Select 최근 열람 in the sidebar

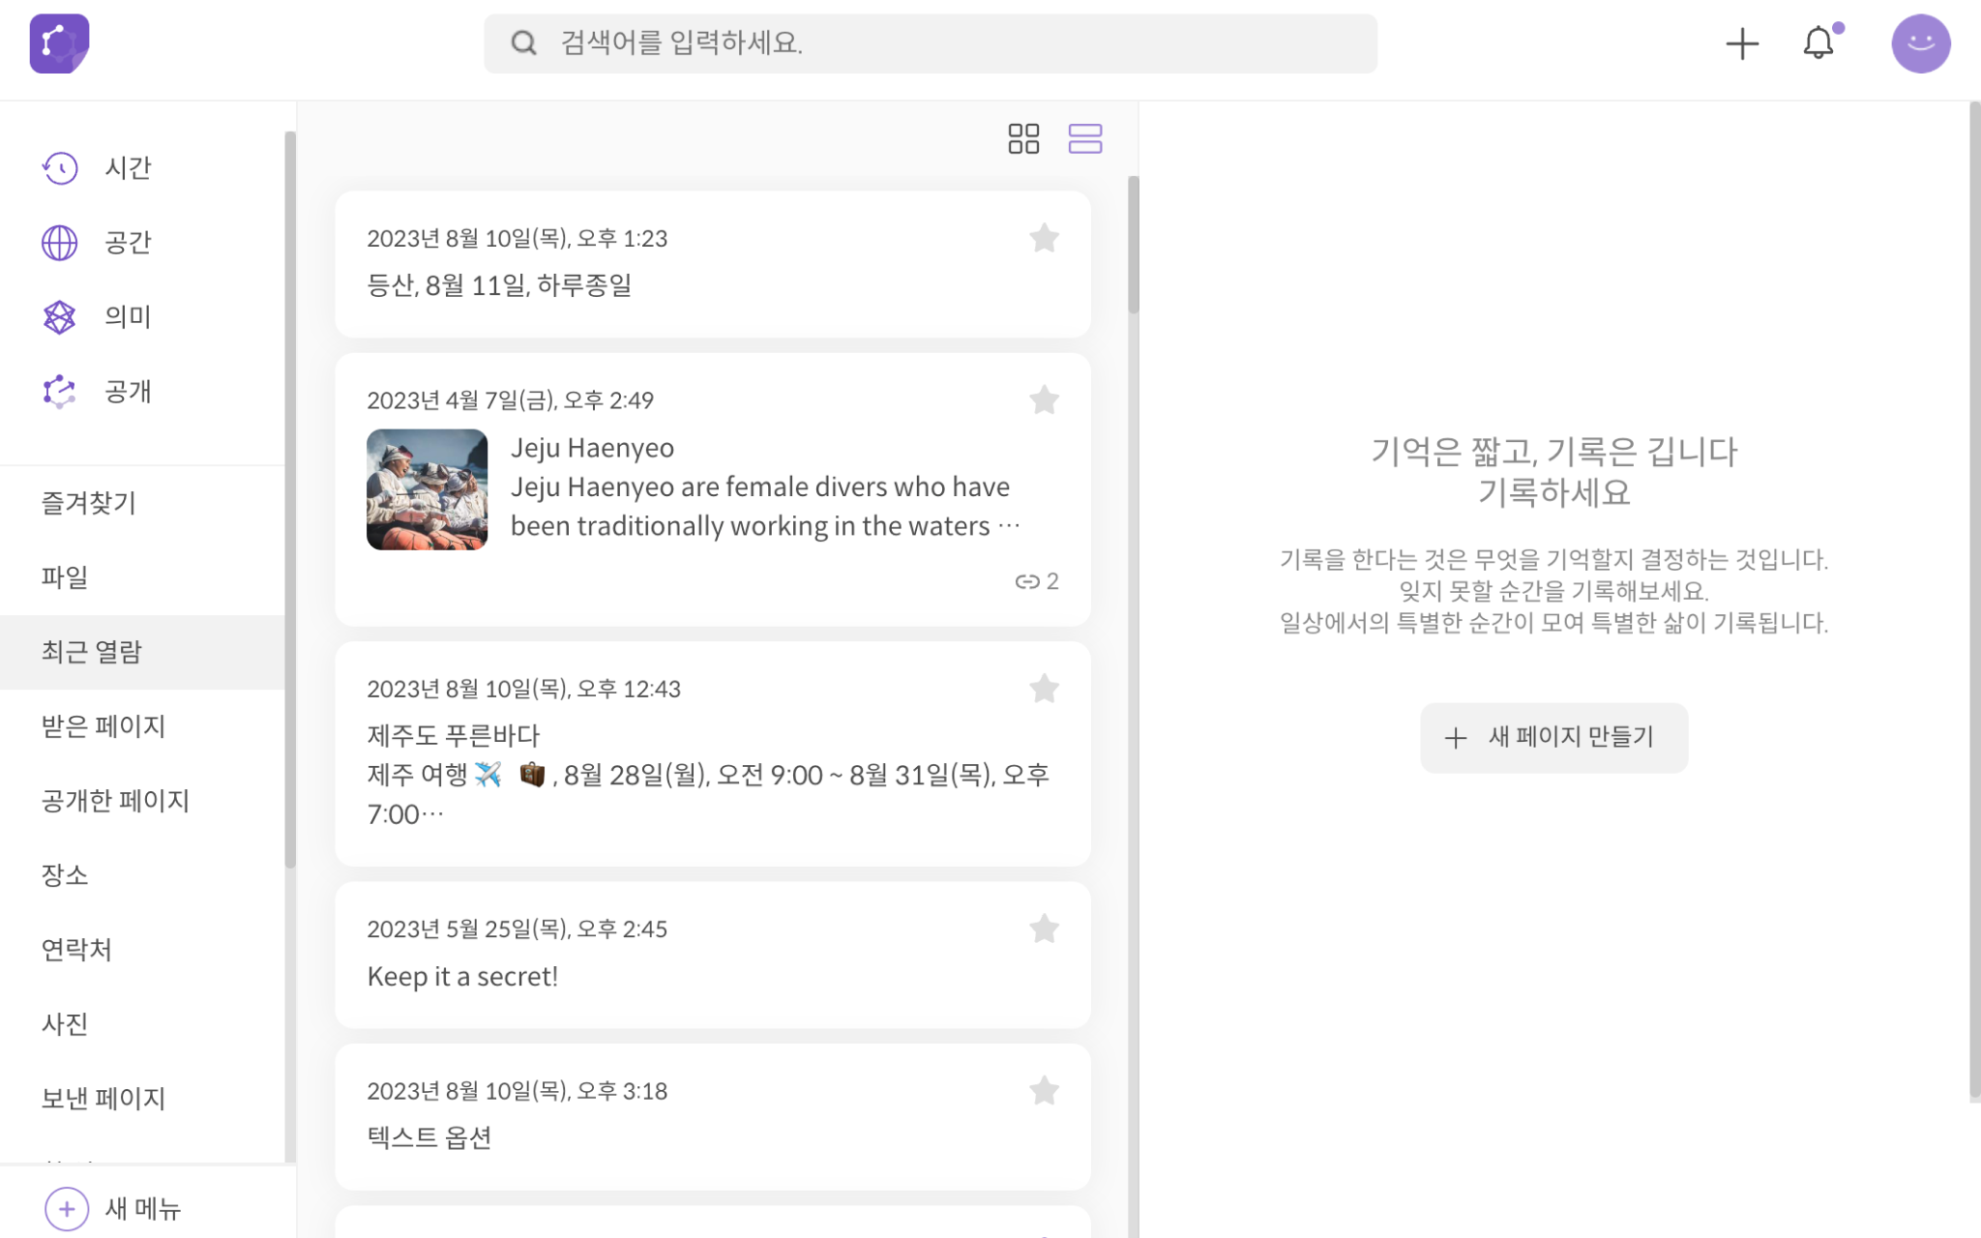pyautogui.click(x=142, y=652)
